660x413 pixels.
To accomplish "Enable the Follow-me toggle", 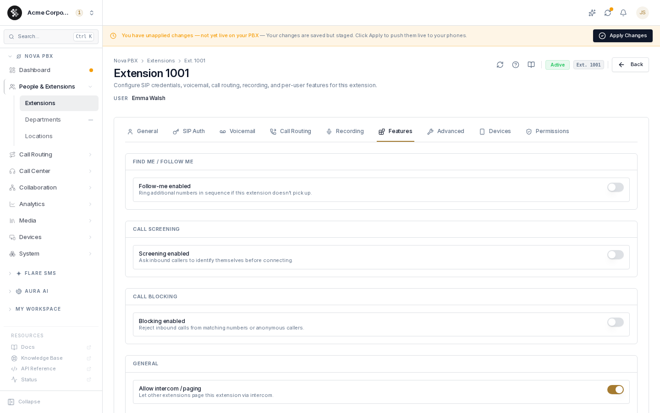I will pyautogui.click(x=616, y=187).
